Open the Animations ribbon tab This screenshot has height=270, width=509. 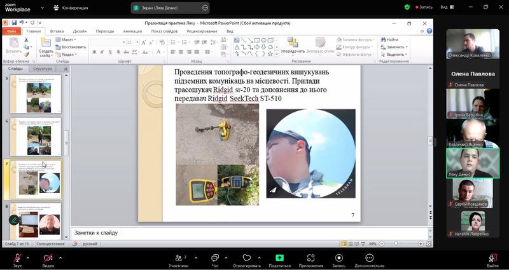point(132,31)
